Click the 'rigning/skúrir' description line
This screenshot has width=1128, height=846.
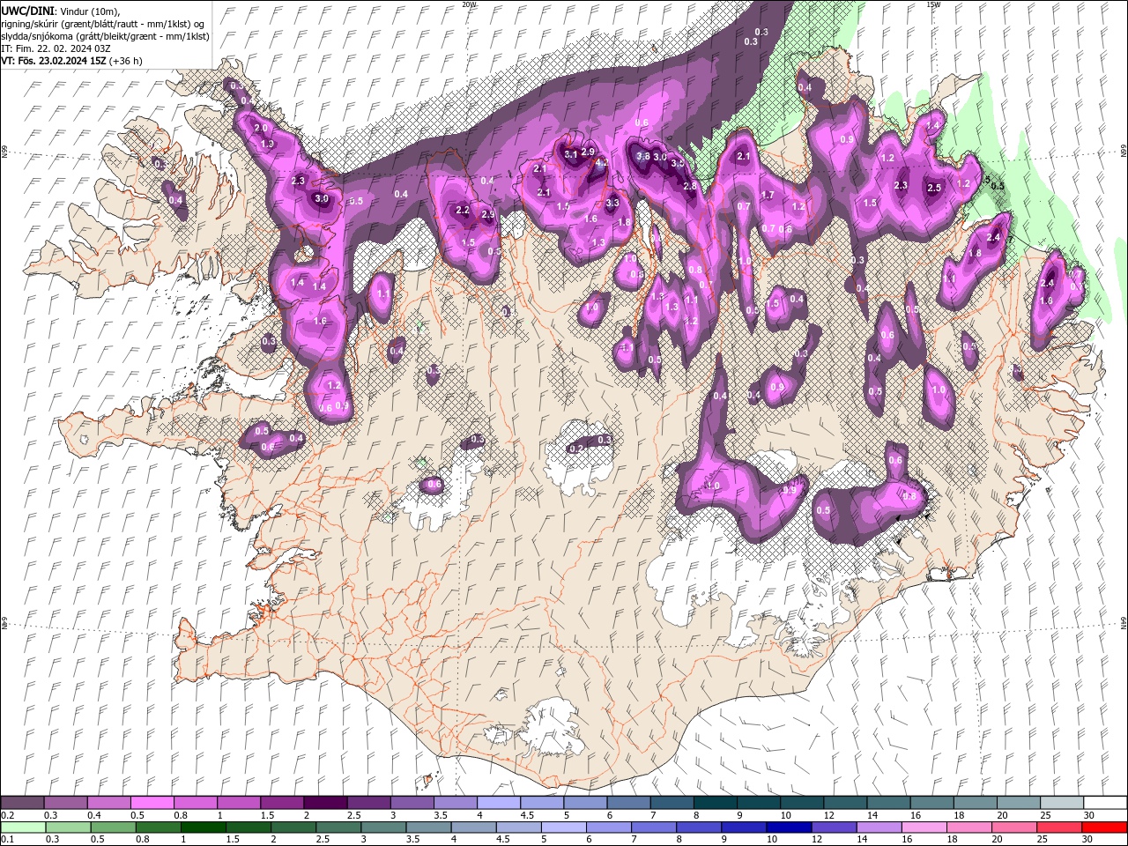click(x=102, y=23)
